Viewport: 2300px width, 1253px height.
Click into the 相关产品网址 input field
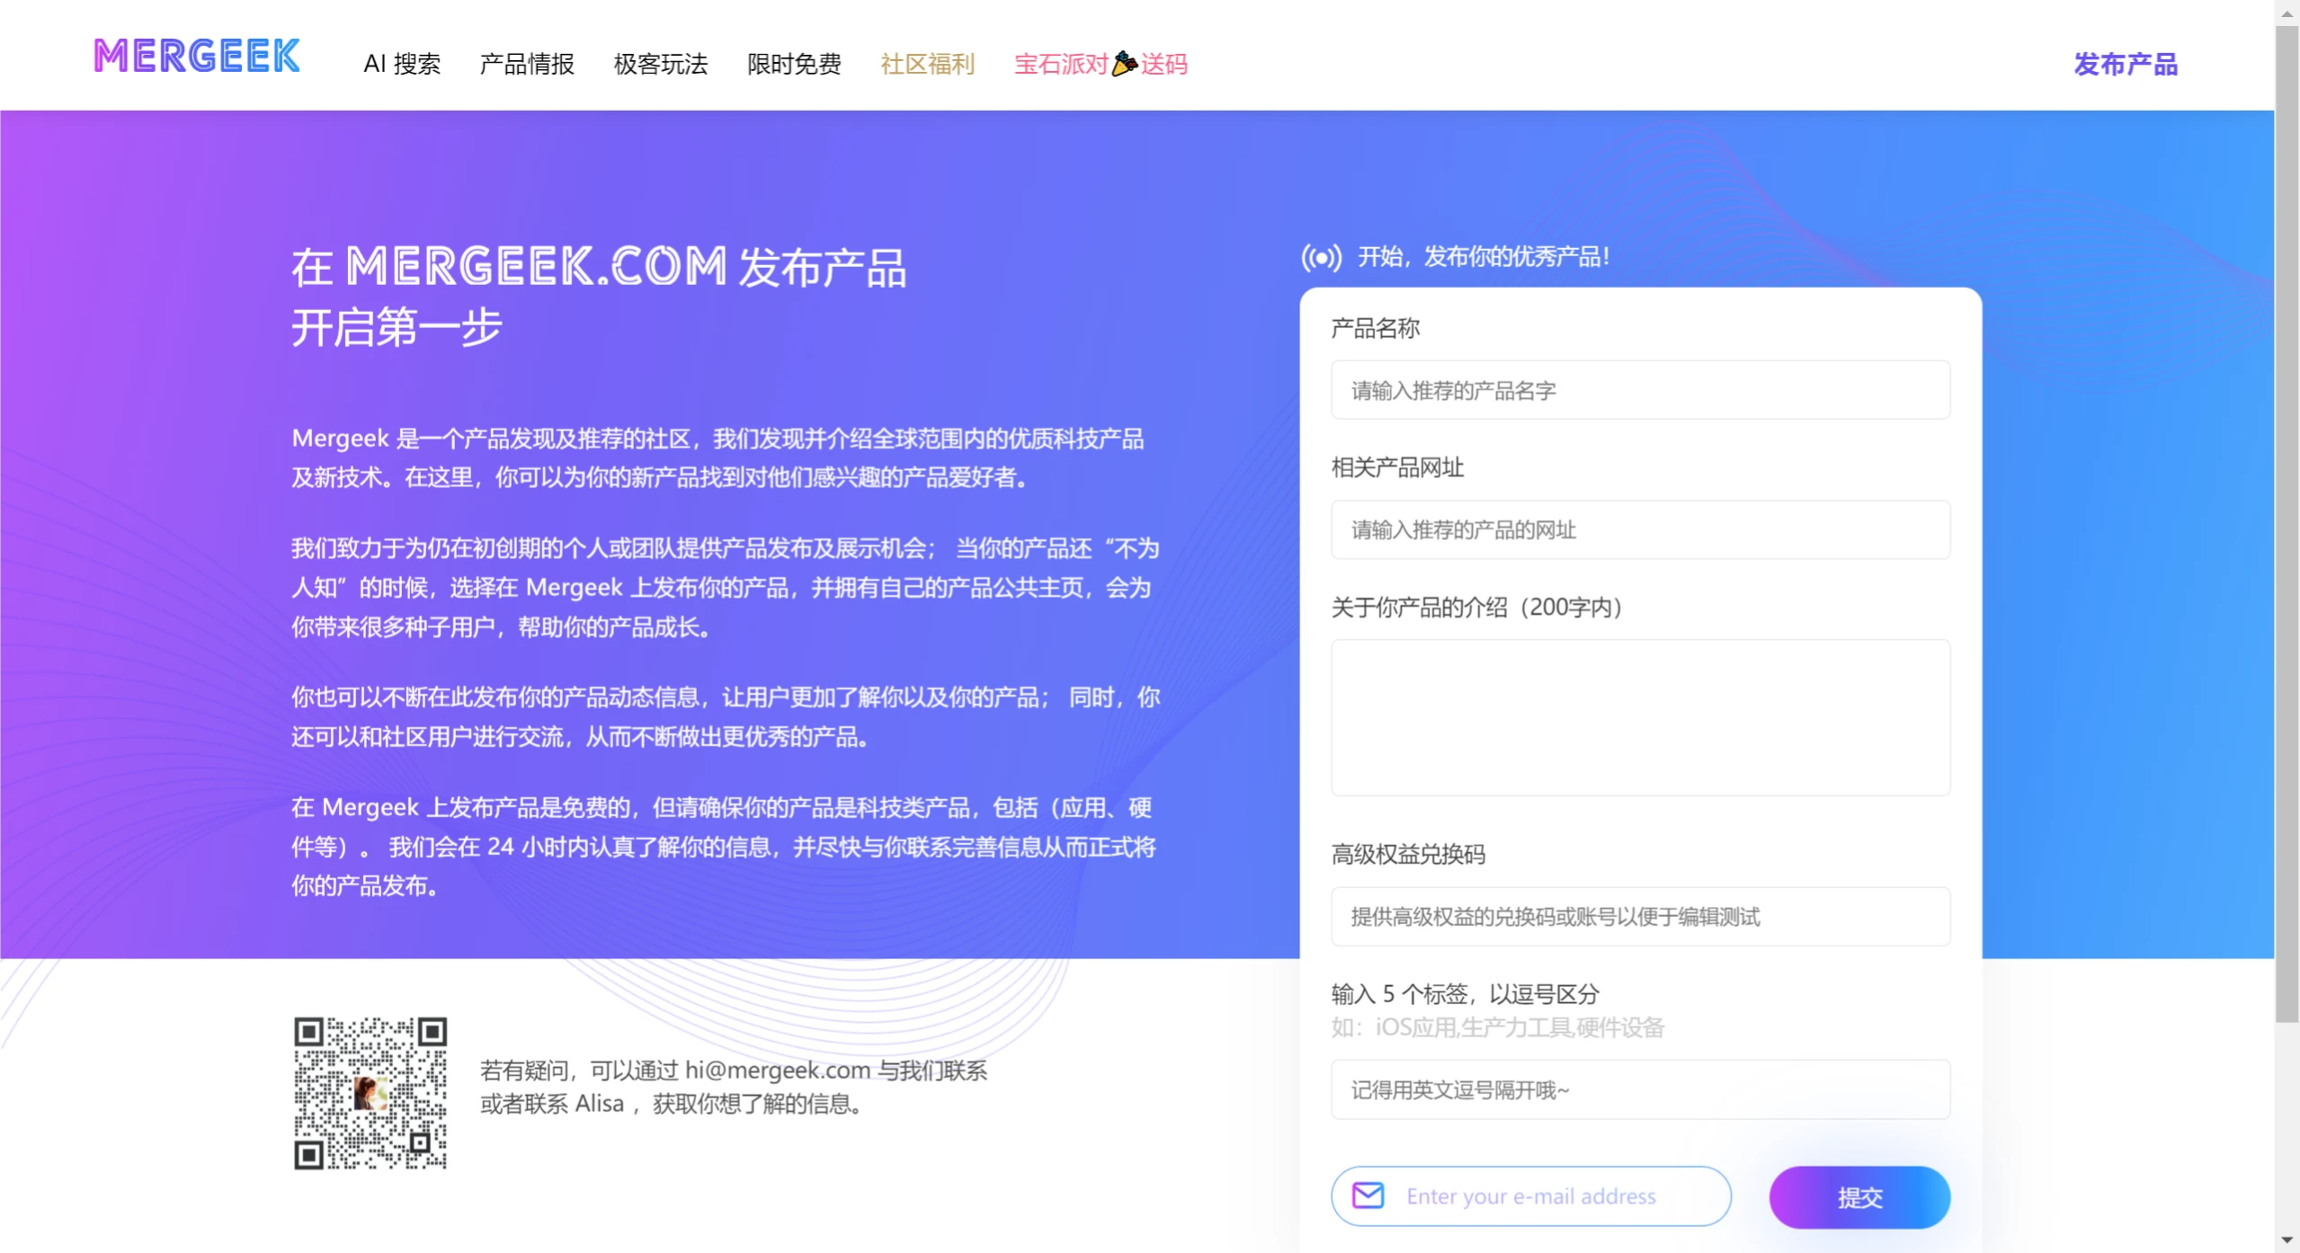[x=1639, y=529]
